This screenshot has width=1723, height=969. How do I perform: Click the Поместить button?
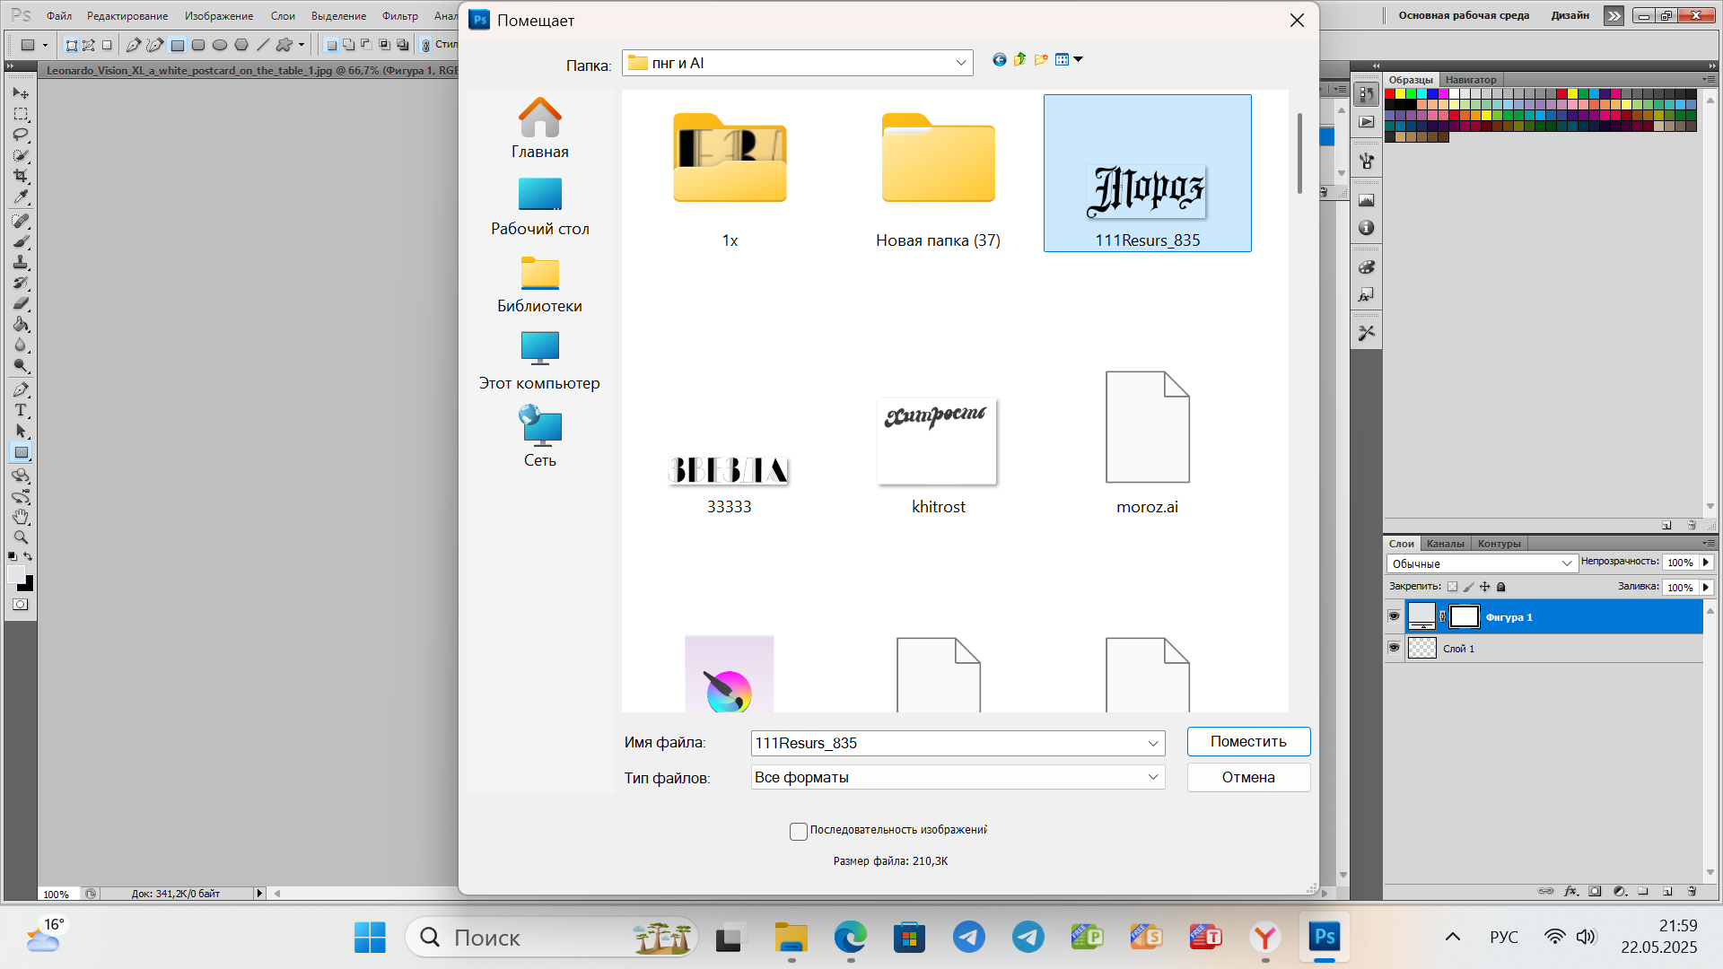(x=1248, y=741)
